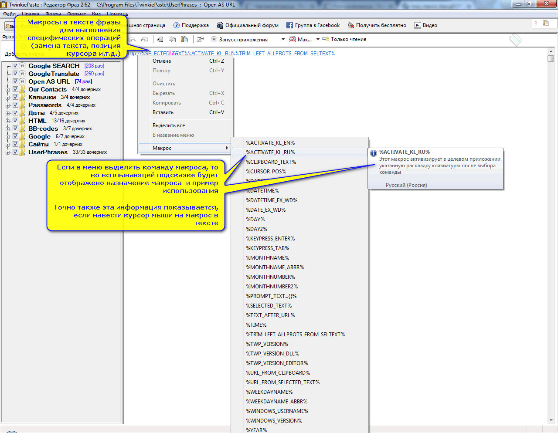Click editor vertical scrollbar up arrow
The image size is (558, 433).
tap(551, 51)
